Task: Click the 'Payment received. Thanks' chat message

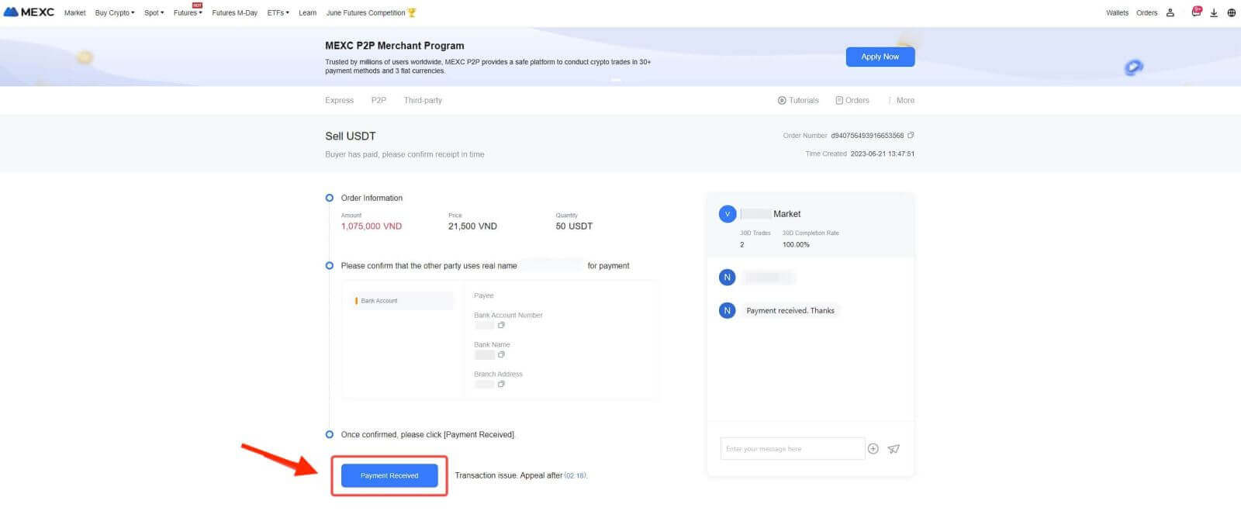Action: 790,311
